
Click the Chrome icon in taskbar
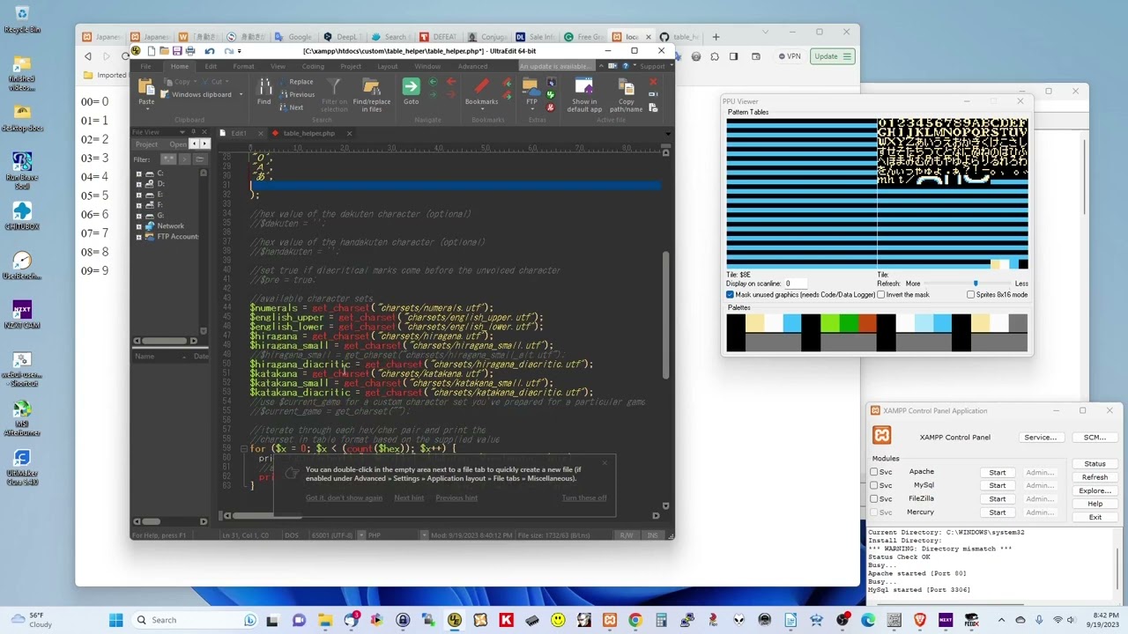pos(635,620)
